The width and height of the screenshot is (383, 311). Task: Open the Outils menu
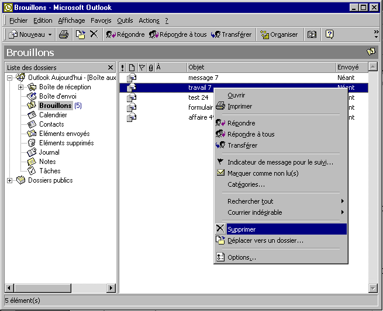(125, 21)
